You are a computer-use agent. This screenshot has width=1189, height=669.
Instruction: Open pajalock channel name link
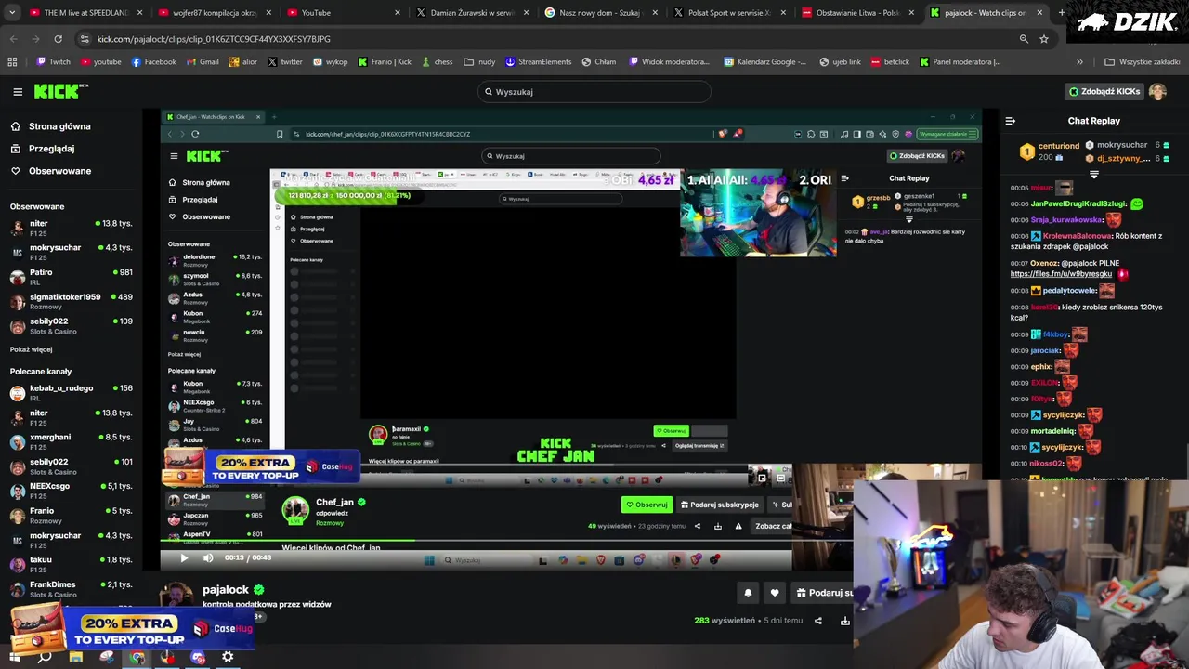226,590
